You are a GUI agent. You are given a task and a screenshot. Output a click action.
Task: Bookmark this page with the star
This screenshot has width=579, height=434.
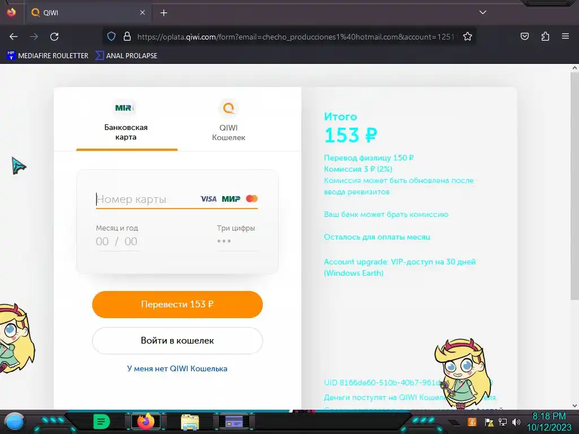pyautogui.click(x=468, y=37)
